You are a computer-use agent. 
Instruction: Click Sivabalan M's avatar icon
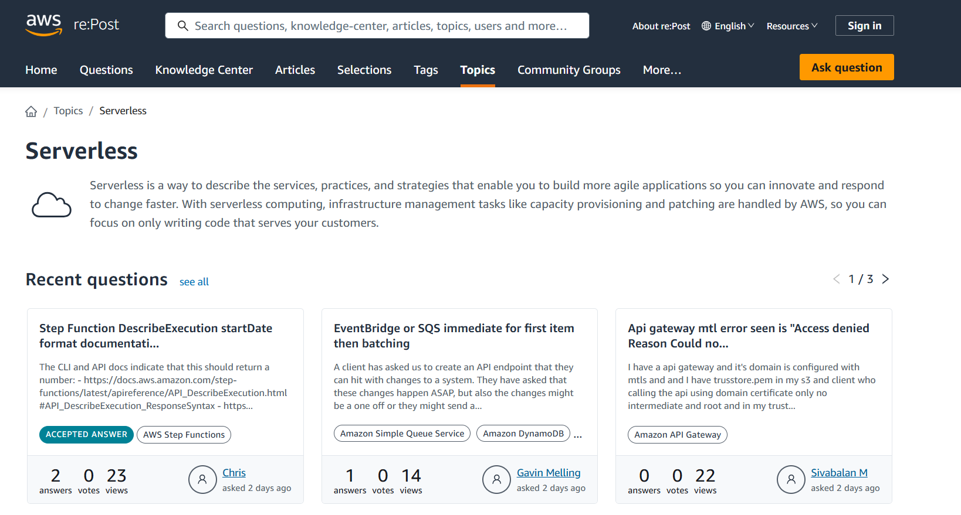(x=791, y=479)
